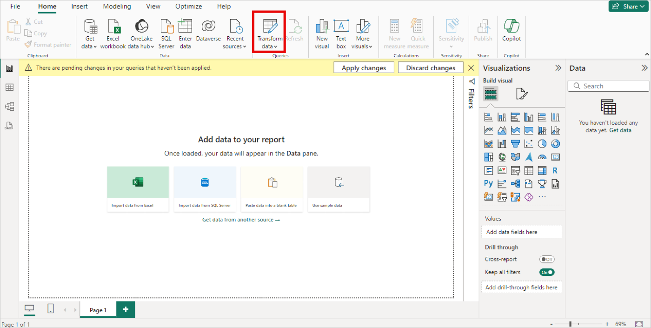Click in the Data pane Search field
The width and height of the screenshot is (651, 328).
click(x=609, y=86)
